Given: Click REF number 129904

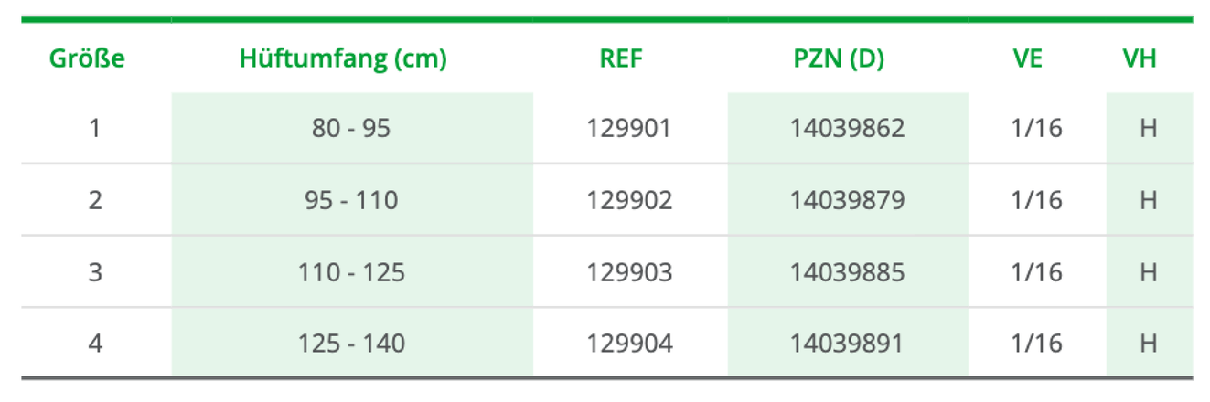Looking at the screenshot, I should click(x=629, y=344).
